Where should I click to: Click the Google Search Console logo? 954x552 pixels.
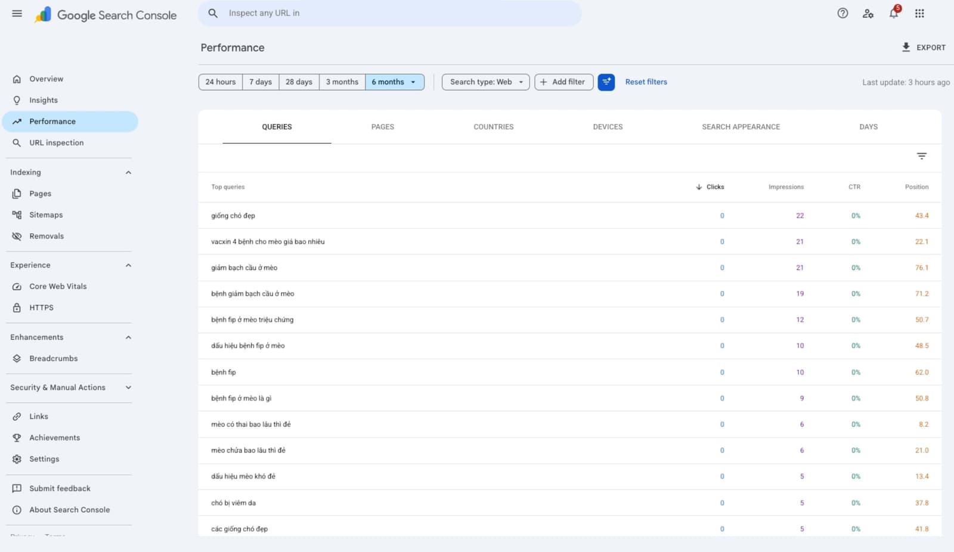106,15
